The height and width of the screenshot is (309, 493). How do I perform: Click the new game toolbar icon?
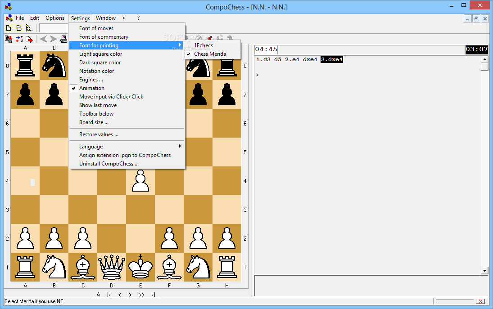pyautogui.click(x=9, y=28)
